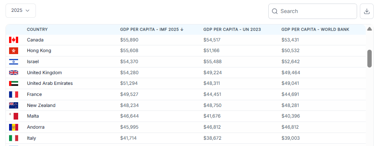
Task: Click the Canada flag icon
Action: click(x=13, y=40)
